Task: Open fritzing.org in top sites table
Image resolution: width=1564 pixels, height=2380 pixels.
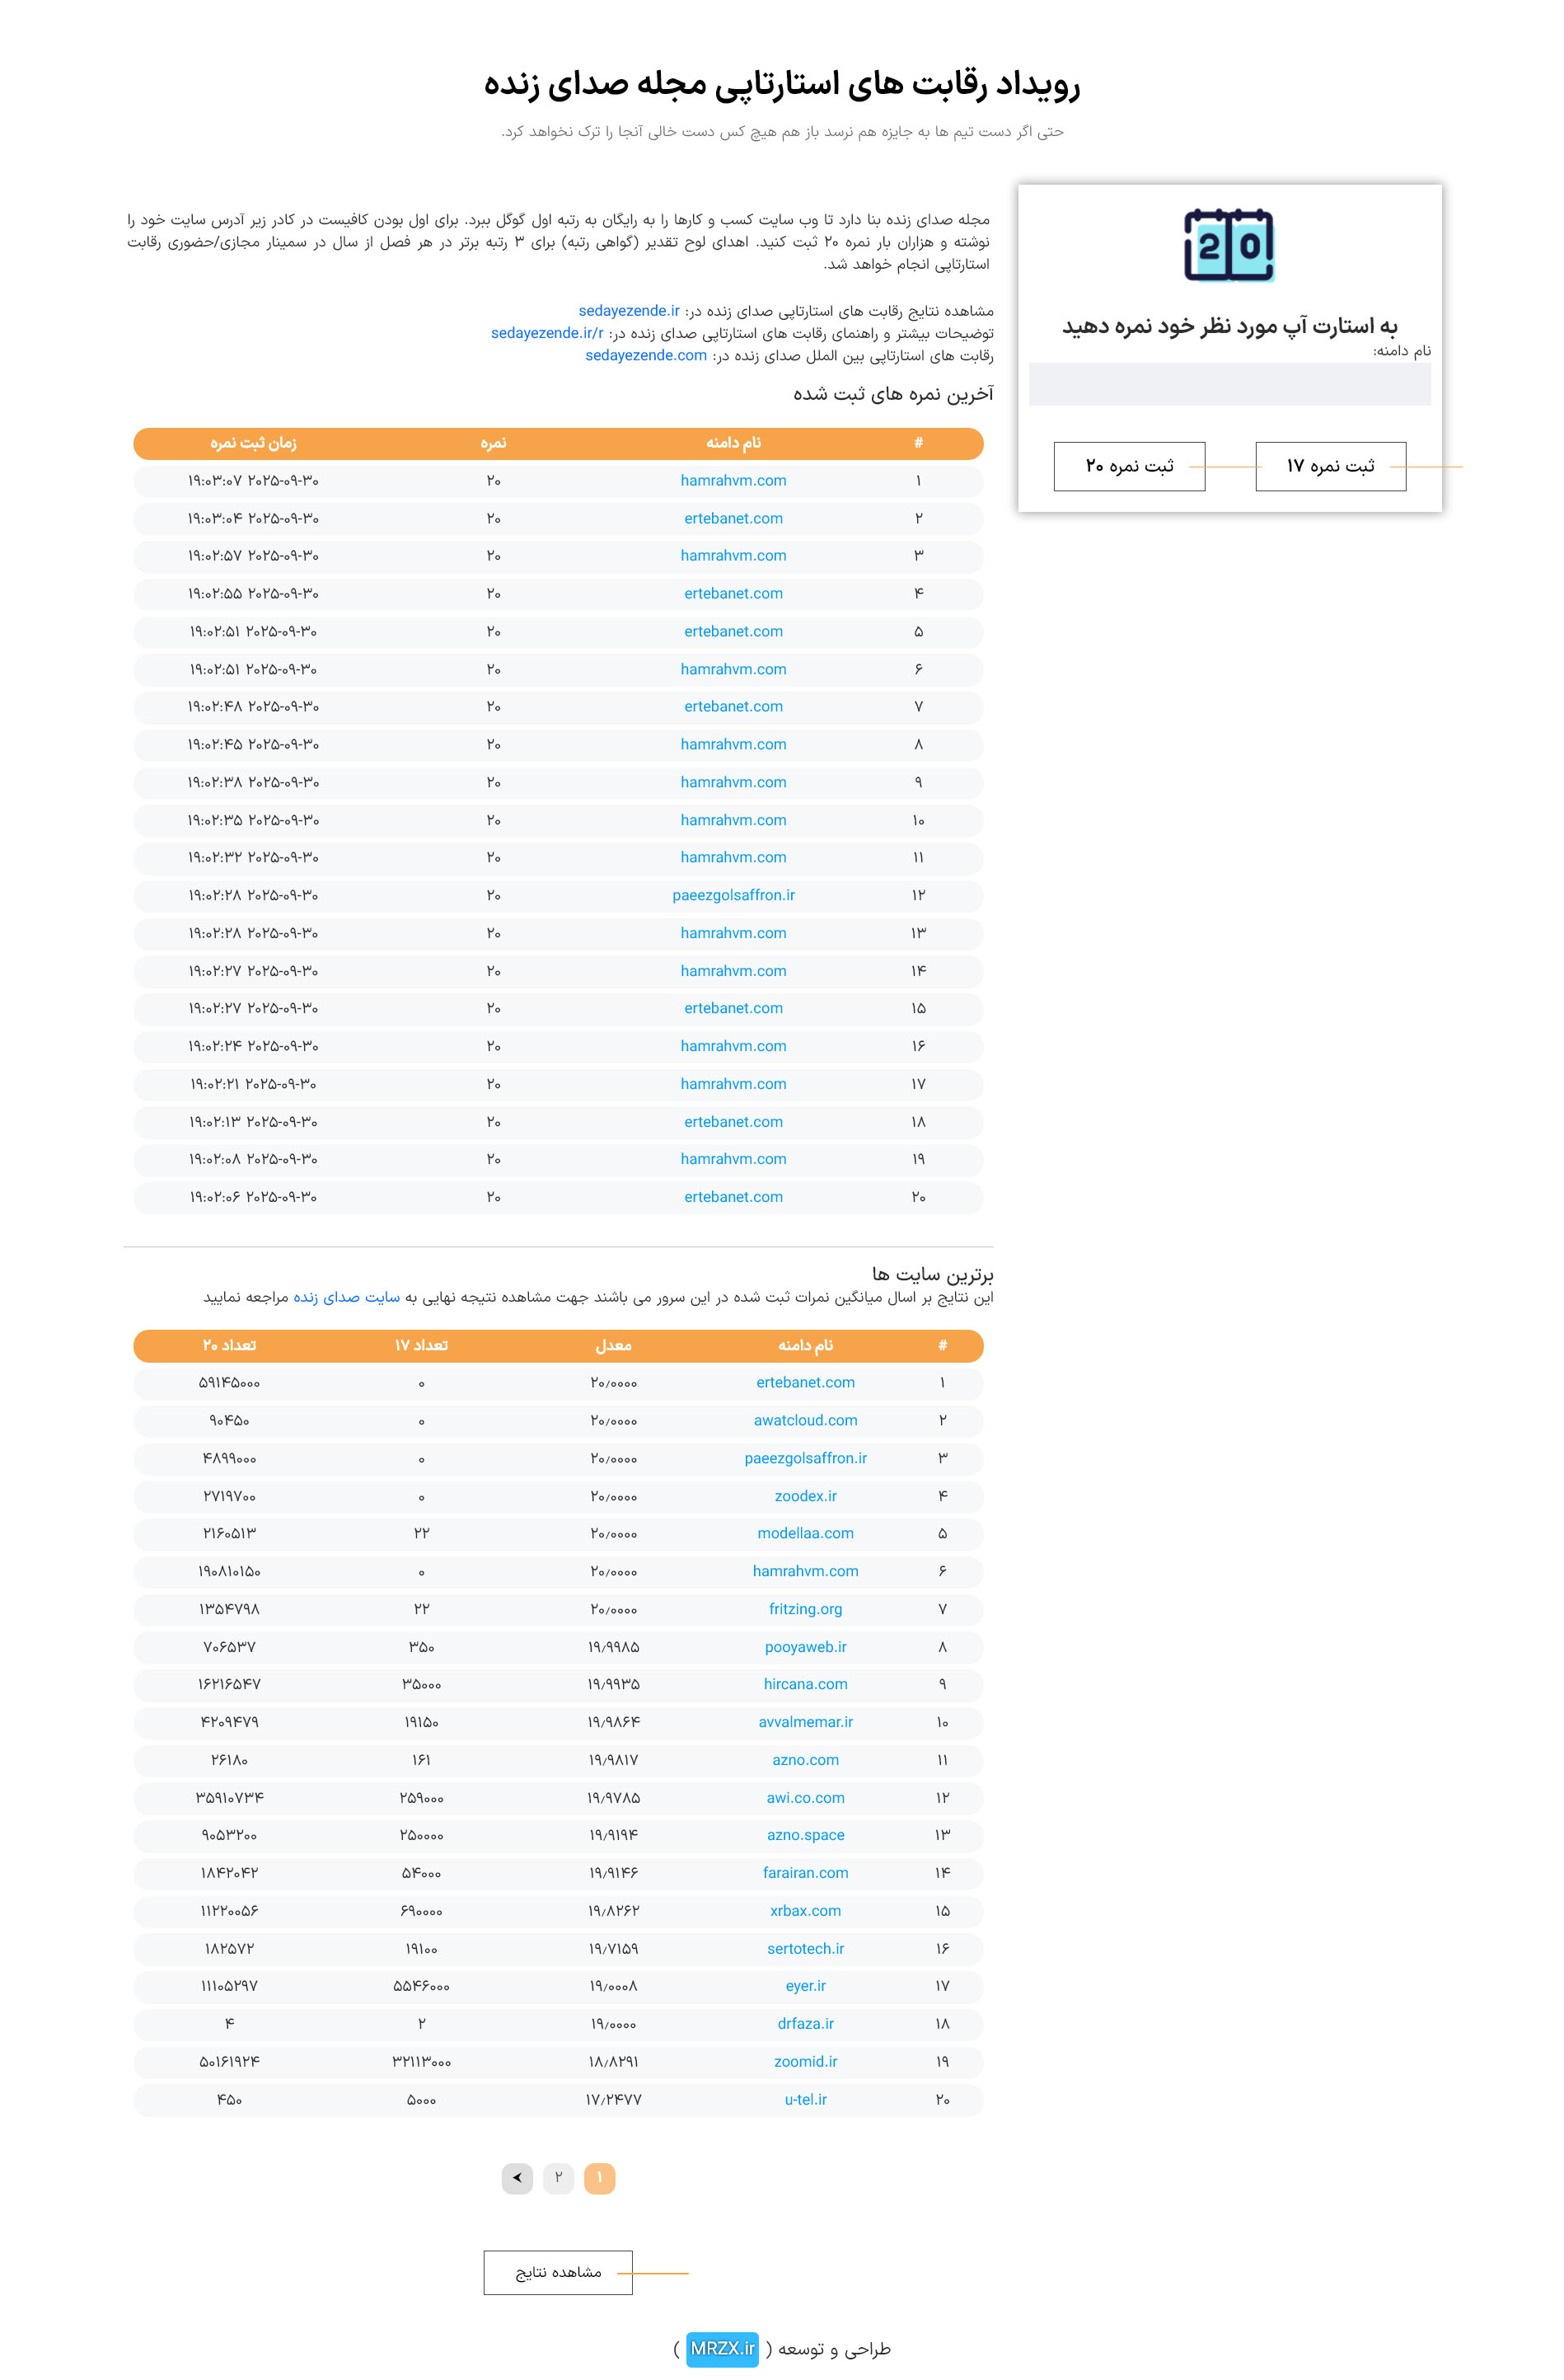Action: click(806, 1609)
